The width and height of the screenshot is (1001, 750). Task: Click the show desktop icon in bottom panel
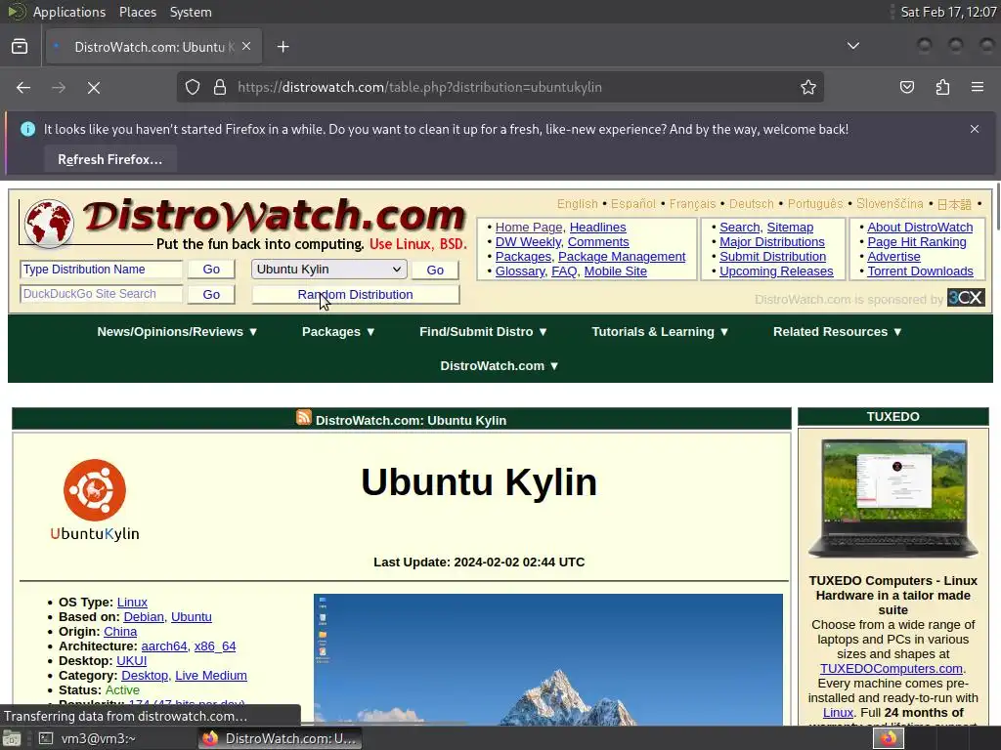tap(12, 738)
